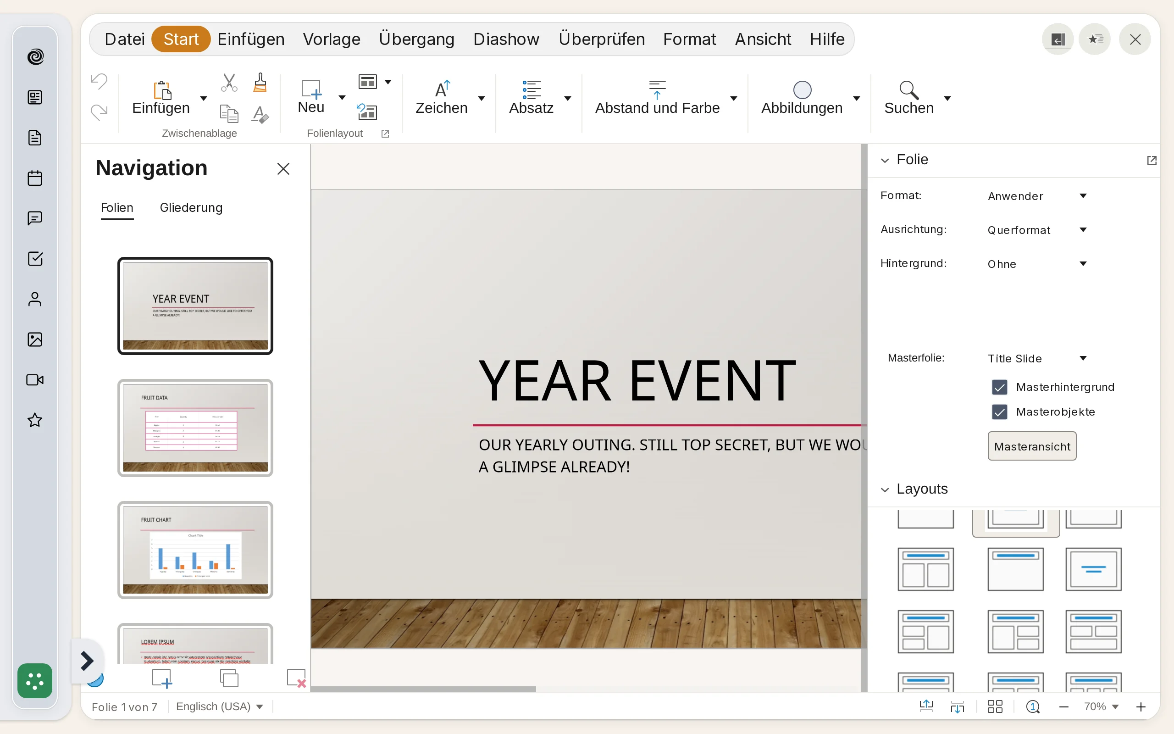1174x734 pixels.
Task: Open Folie panel more options icon
Action: (1152, 160)
